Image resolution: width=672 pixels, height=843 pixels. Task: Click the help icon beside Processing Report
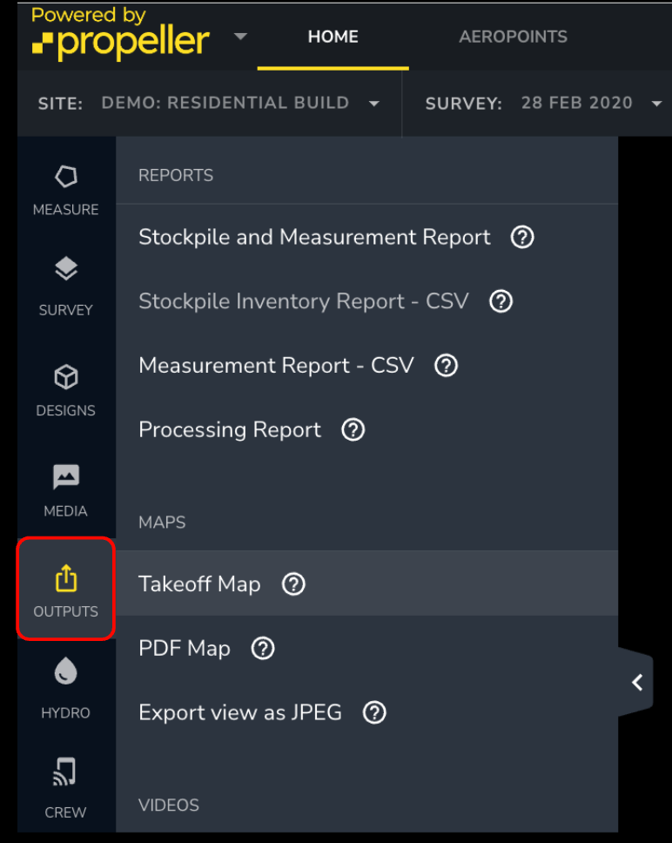353,429
